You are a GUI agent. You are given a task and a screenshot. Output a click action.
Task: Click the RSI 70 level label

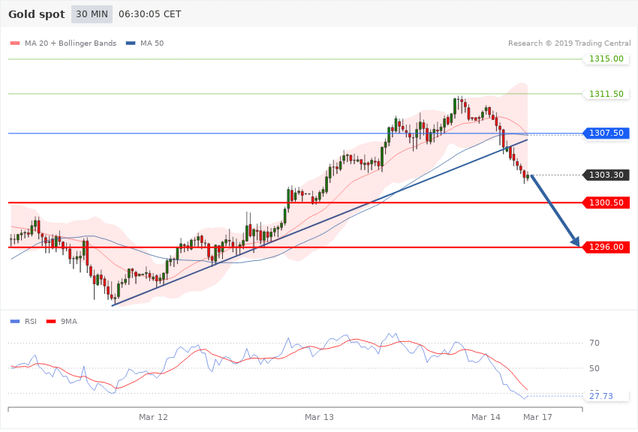pyautogui.click(x=594, y=343)
